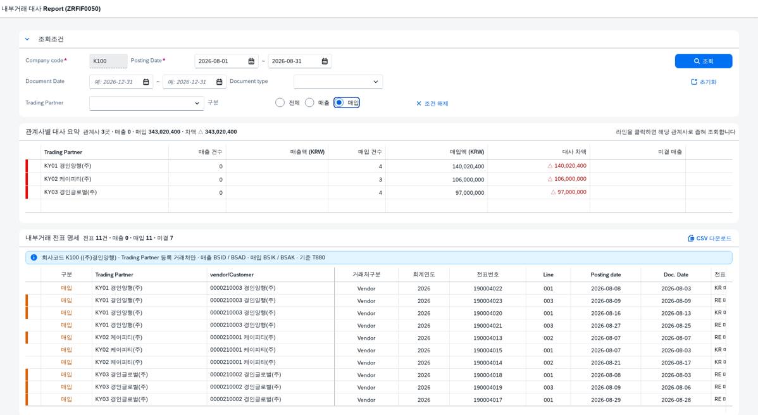Click document number 190004013

[488, 338]
